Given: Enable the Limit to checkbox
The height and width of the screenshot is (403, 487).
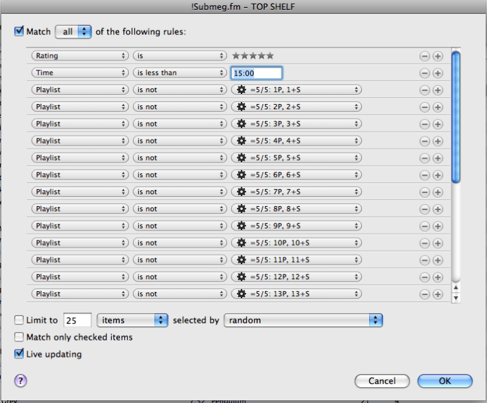Looking at the screenshot, I should click(x=19, y=320).
